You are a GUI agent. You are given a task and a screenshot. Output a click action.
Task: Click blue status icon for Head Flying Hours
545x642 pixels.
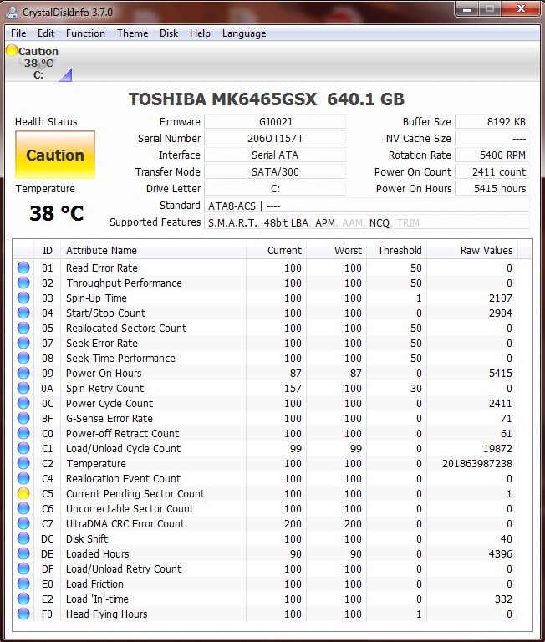(23, 614)
